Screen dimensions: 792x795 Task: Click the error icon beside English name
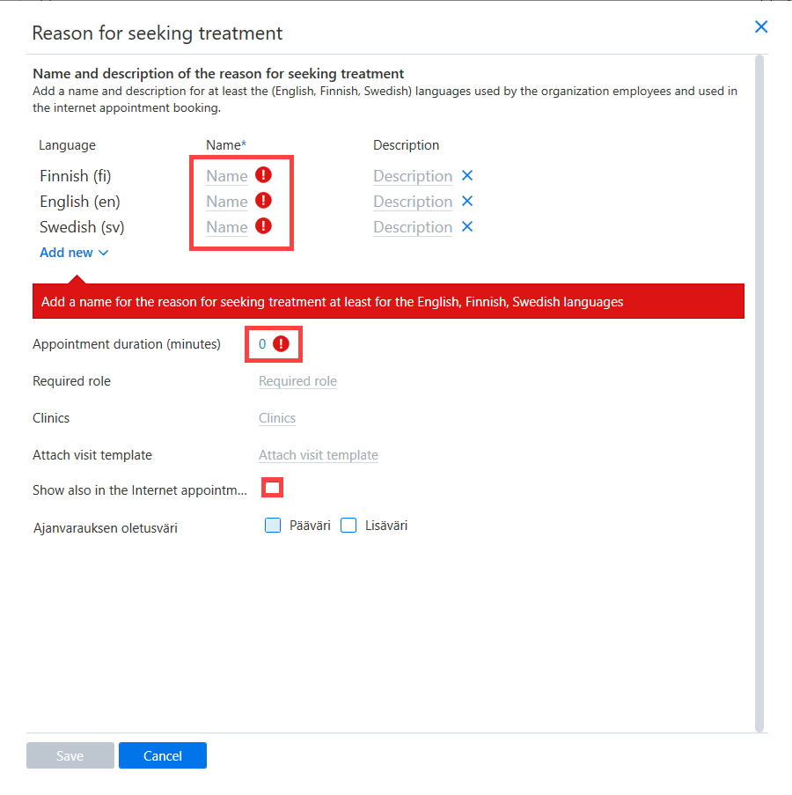(263, 200)
